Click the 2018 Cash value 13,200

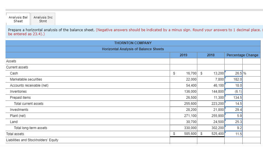click(x=219, y=73)
